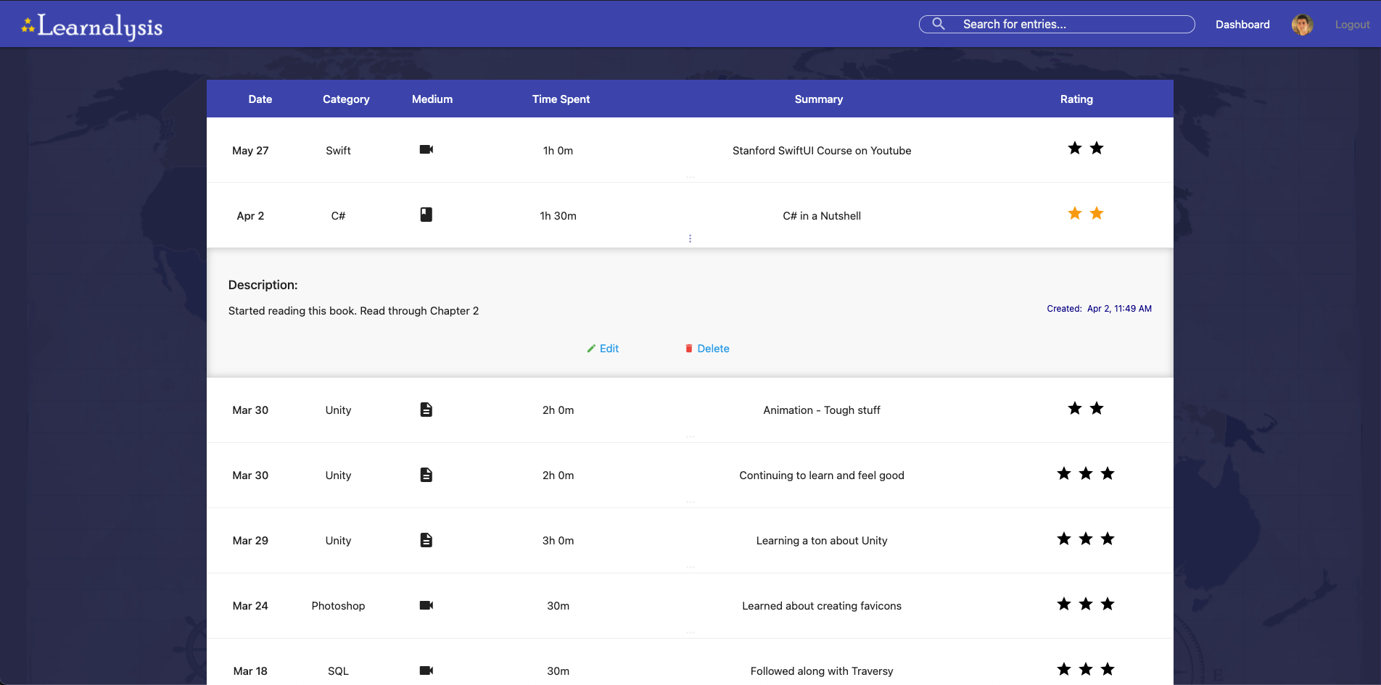Click the 'Swift' category cell

pos(338,151)
